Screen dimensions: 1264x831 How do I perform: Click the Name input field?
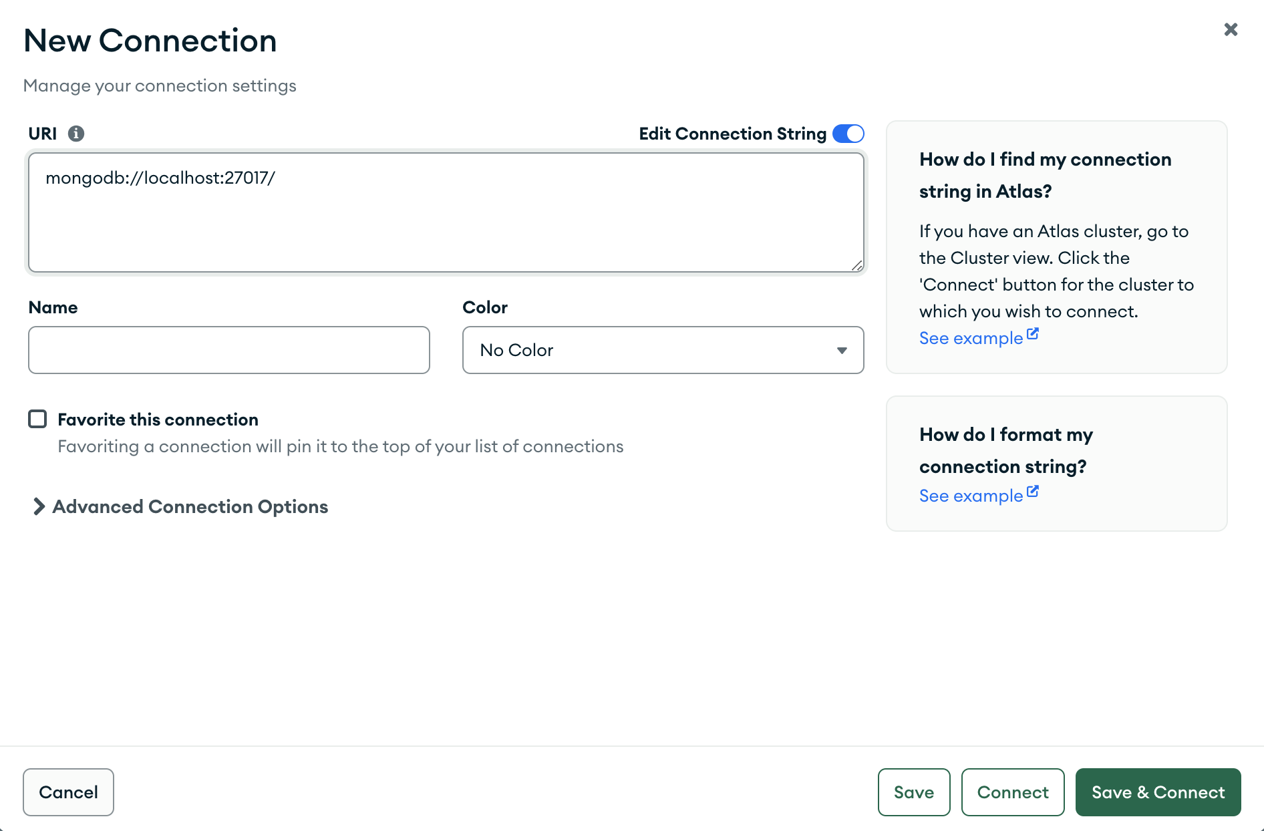pos(229,350)
